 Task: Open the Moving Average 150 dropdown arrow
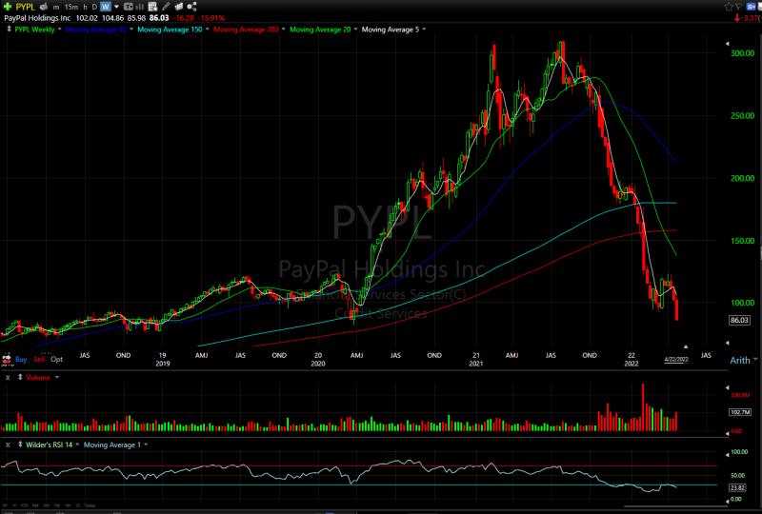tap(207, 30)
